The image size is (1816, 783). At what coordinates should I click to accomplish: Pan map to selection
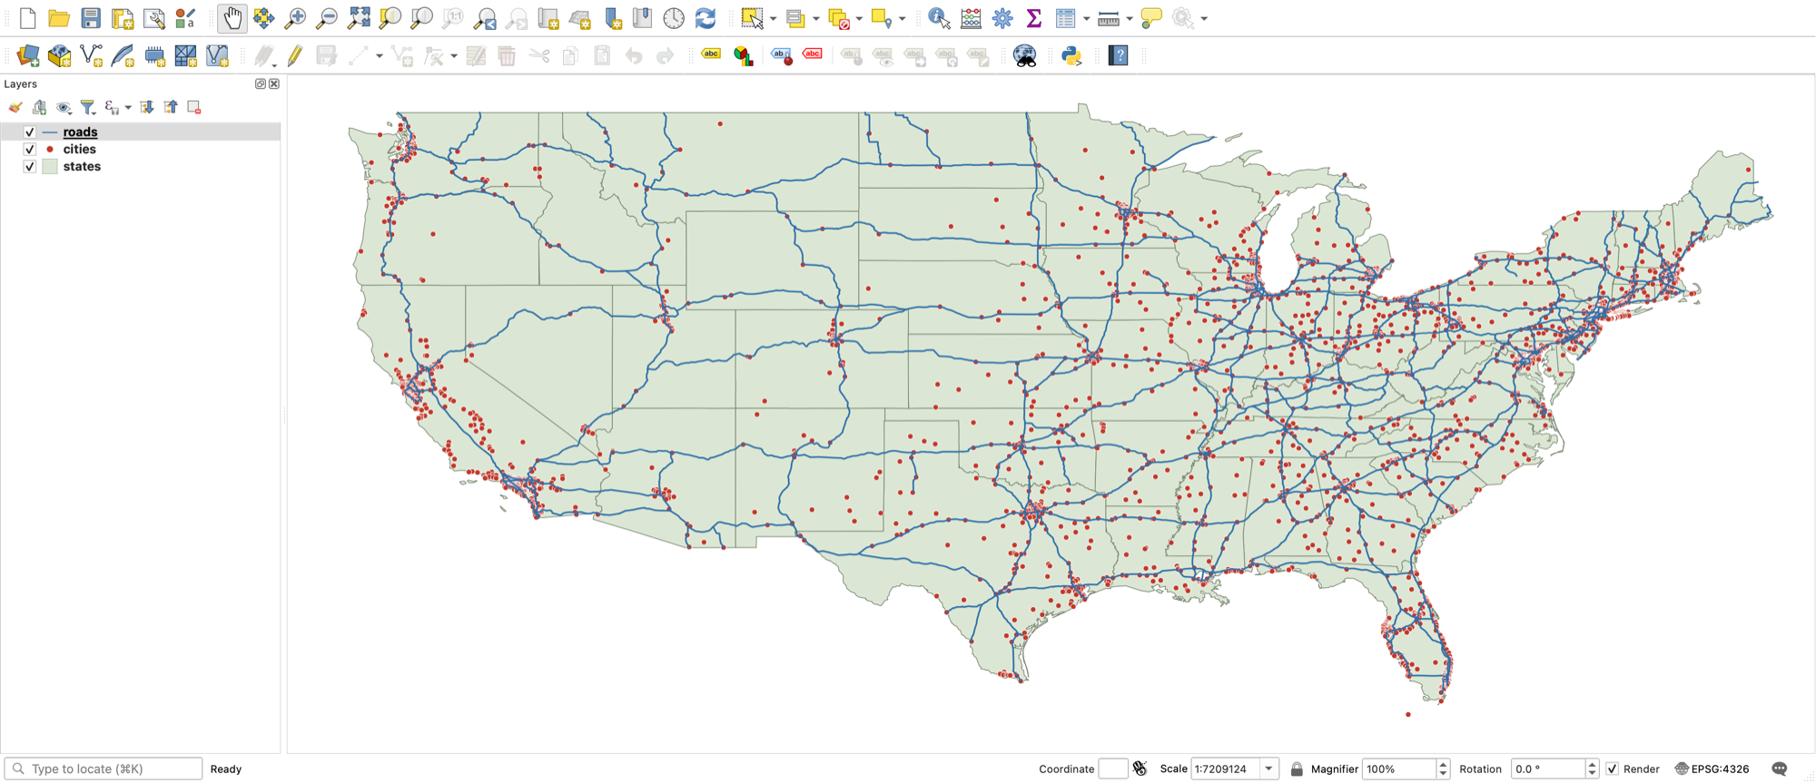click(x=264, y=18)
